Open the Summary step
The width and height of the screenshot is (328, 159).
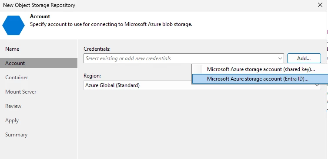[x=17, y=135]
